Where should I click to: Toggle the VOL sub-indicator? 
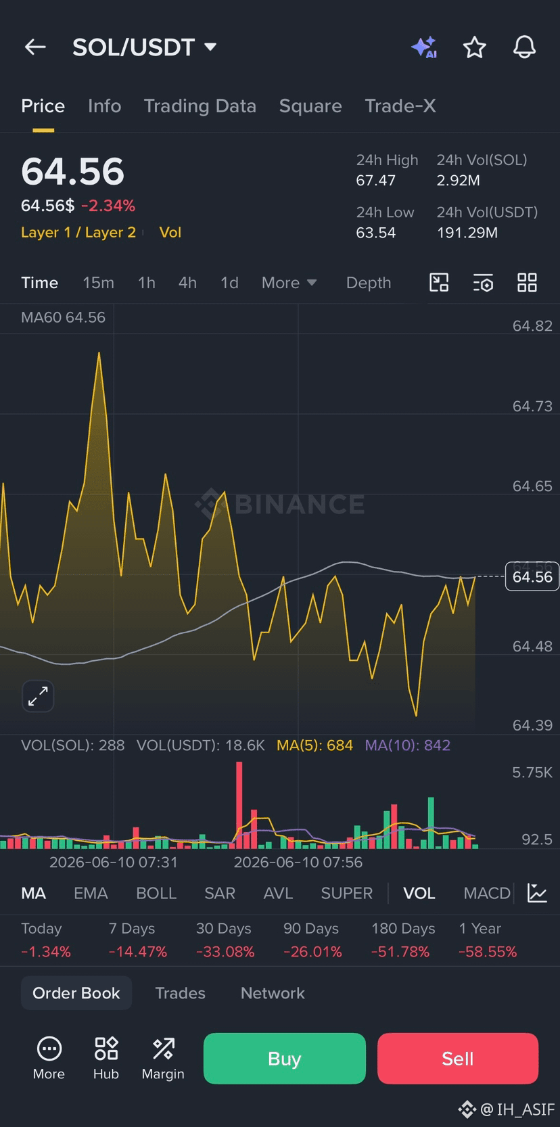(x=419, y=893)
